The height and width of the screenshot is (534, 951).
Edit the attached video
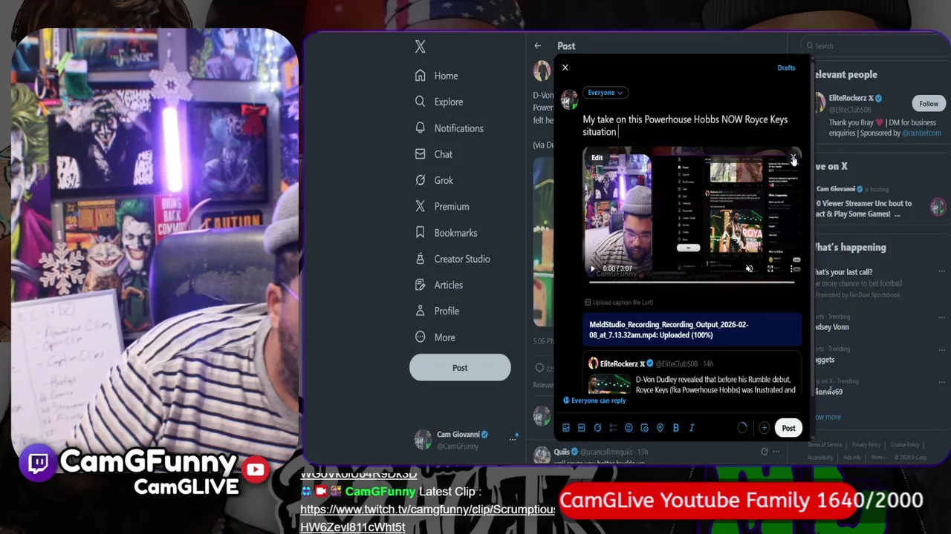[x=597, y=157]
